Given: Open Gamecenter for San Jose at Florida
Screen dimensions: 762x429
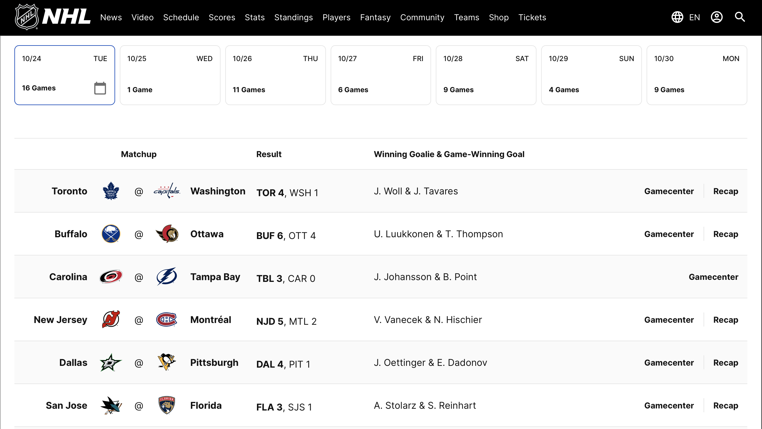Looking at the screenshot, I should coord(669,406).
